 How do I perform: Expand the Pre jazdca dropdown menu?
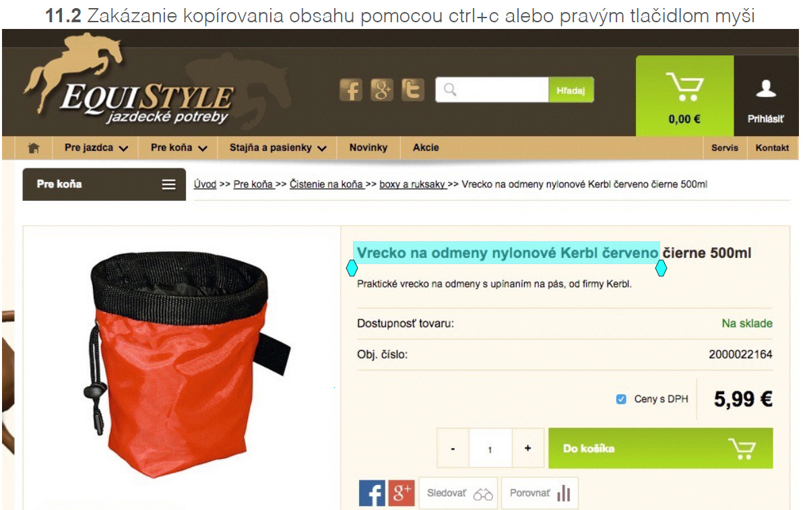(96, 148)
